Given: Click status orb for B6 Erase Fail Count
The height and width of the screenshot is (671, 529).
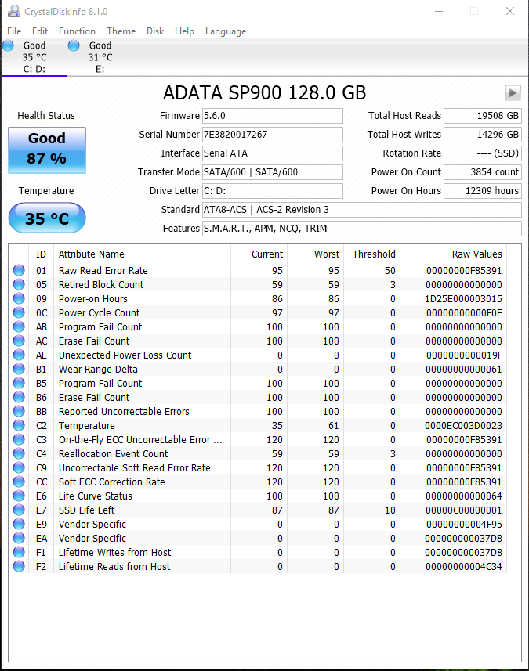Looking at the screenshot, I should [x=19, y=397].
